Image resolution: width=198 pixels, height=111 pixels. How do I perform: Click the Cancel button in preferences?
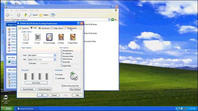[54, 95]
